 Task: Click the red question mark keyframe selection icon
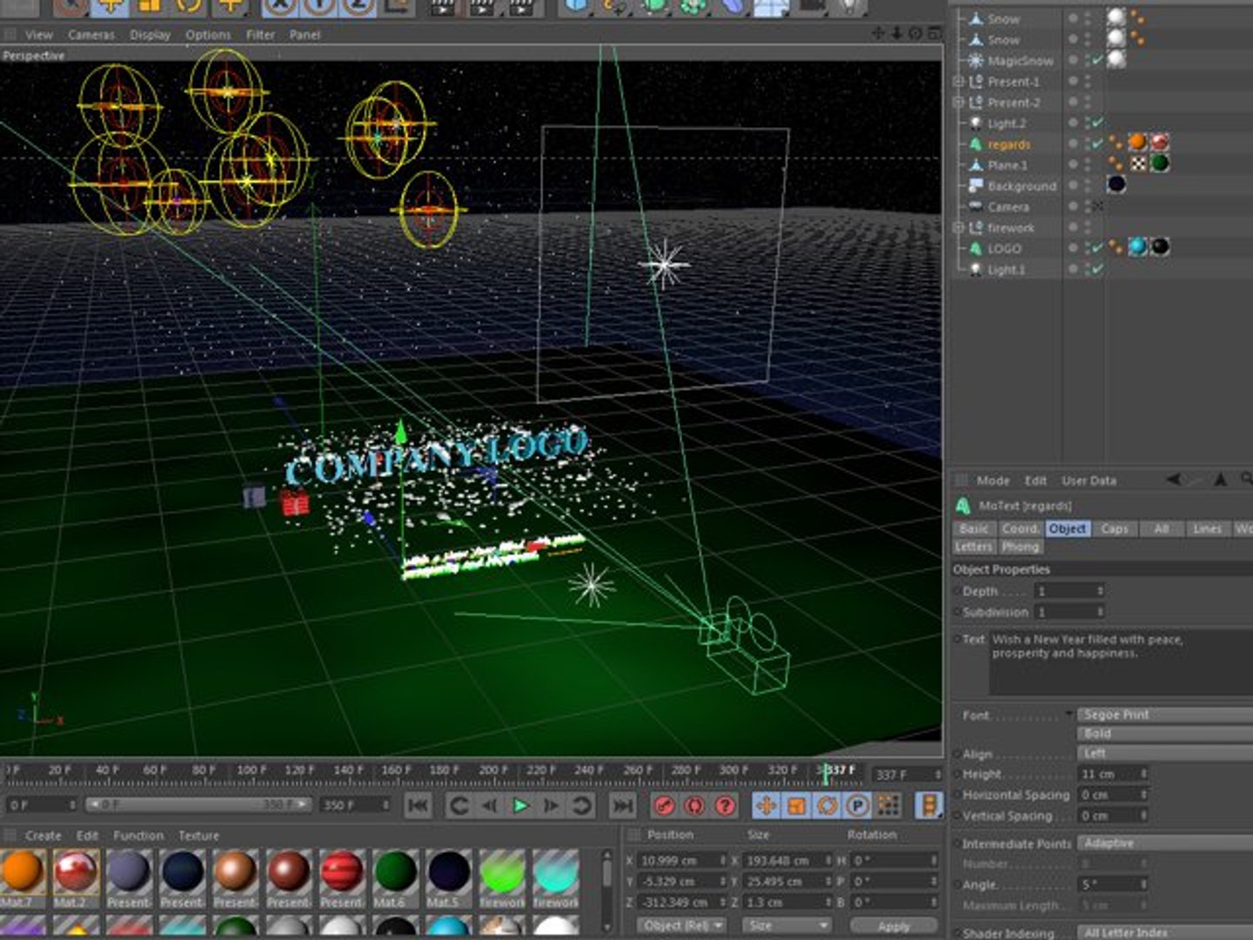725,806
